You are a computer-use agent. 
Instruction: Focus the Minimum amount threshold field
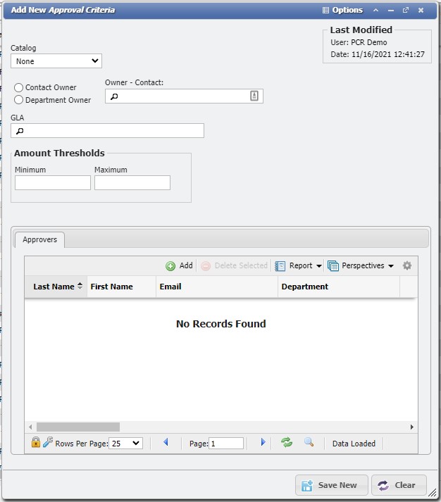coord(53,182)
